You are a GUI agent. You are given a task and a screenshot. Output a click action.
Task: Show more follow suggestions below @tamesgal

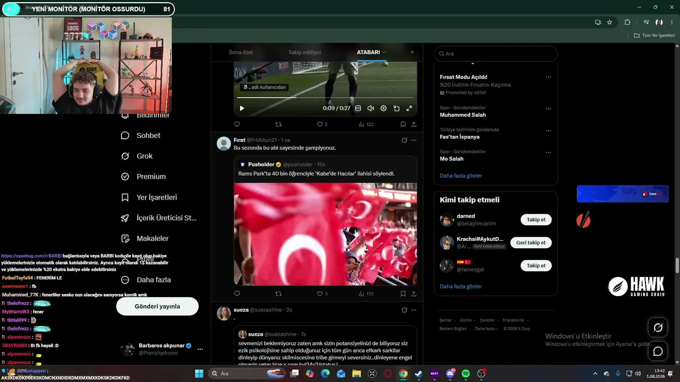pyautogui.click(x=461, y=286)
